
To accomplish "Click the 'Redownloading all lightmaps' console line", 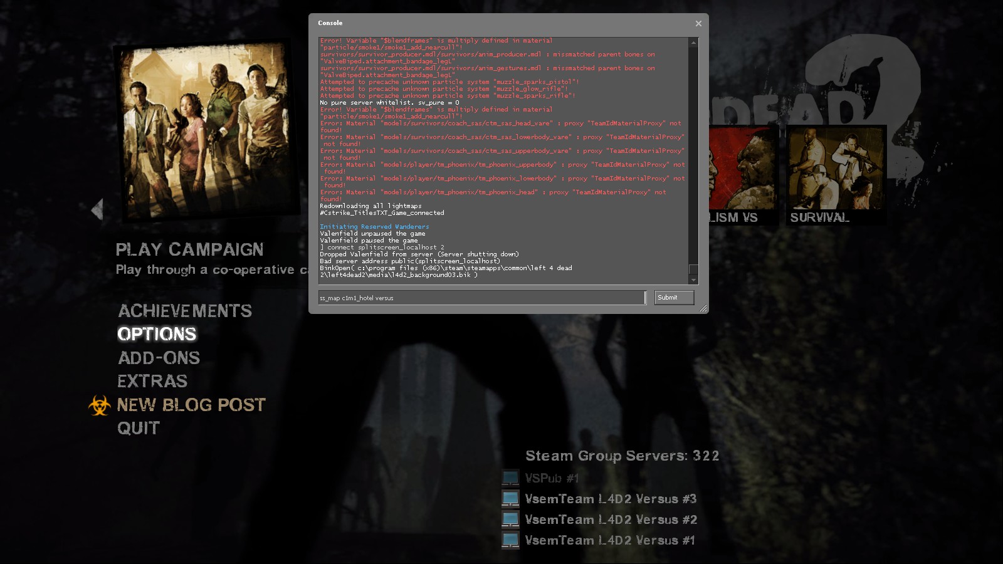I will click(x=370, y=206).
